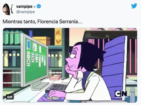Image resolution: width=141 pixels, height=105 pixels.
Task: Click the blue verified badge
Action: (x=39, y=6)
